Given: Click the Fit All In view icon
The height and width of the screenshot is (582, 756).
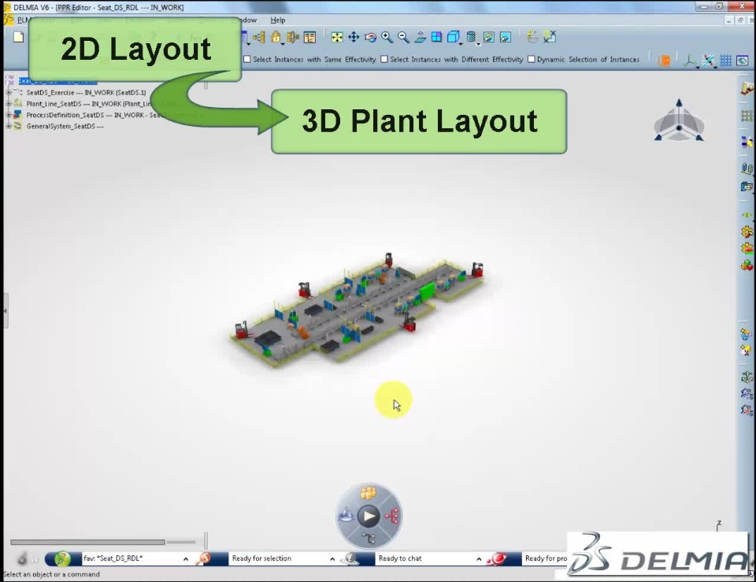Looking at the screenshot, I should [x=337, y=37].
